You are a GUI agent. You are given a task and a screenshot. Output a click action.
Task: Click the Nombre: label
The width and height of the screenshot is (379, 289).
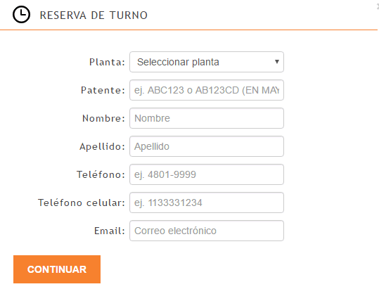(103, 118)
